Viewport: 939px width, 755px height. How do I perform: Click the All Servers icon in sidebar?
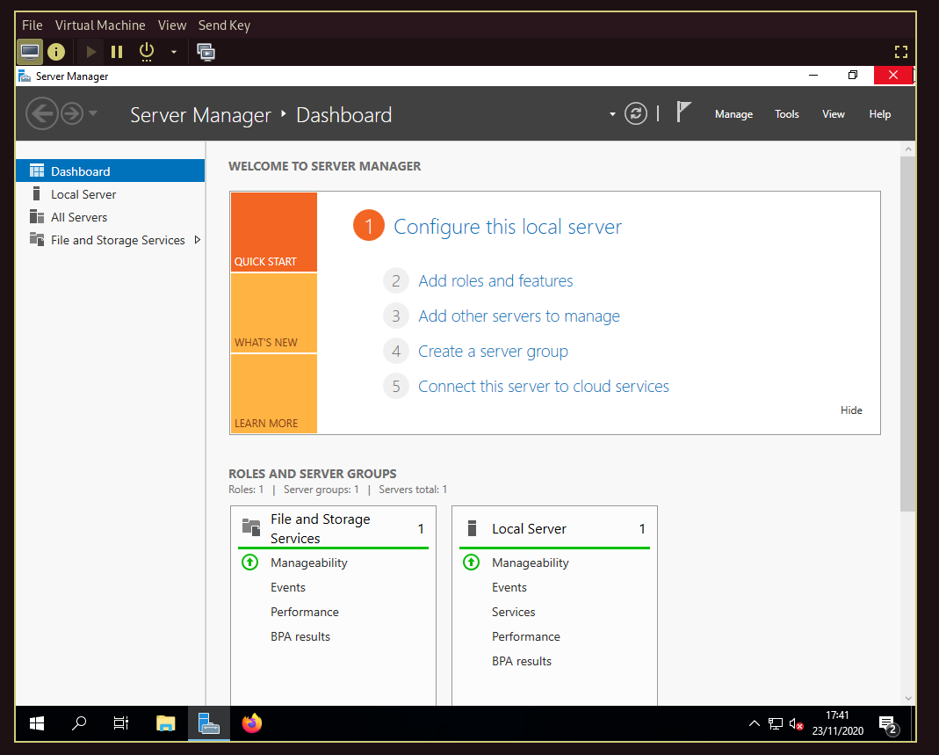37,216
